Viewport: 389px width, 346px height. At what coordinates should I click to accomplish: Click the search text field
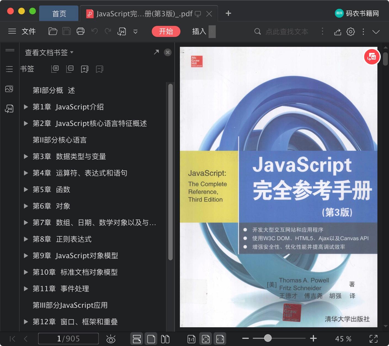(287, 32)
